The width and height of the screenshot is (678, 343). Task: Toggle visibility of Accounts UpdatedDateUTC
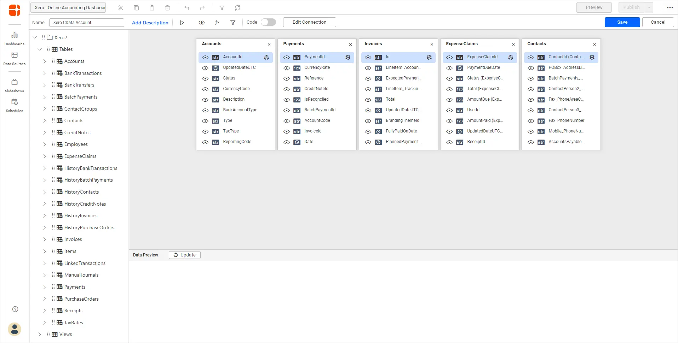pyautogui.click(x=205, y=68)
